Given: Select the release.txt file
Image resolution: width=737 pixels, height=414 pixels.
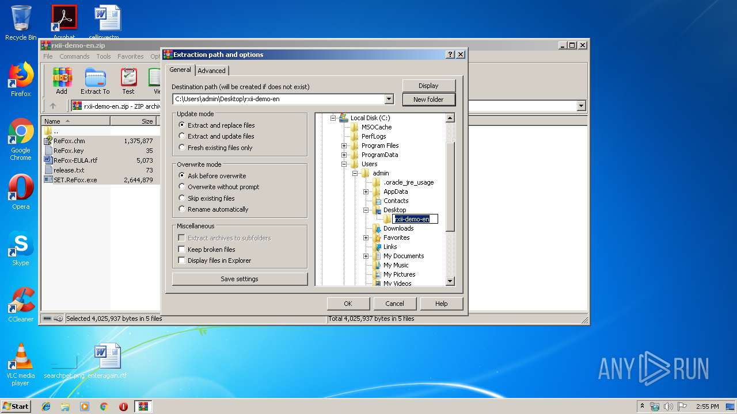Looking at the screenshot, I should click(x=69, y=170).
